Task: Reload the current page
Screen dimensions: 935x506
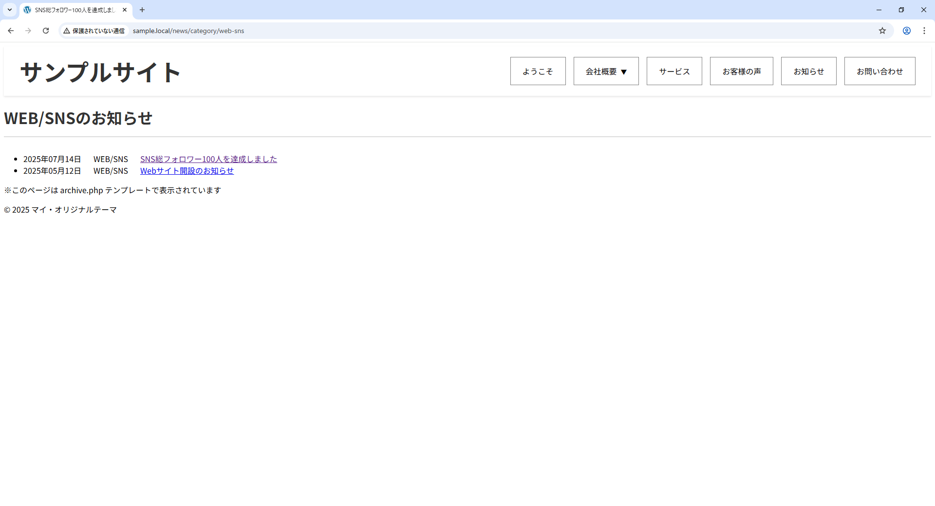Action: [46, 31]
